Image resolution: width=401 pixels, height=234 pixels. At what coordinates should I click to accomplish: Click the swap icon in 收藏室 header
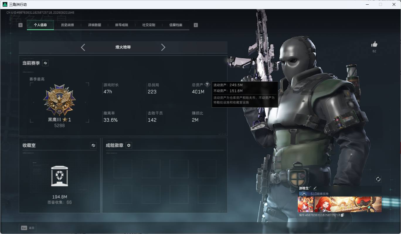[x=93, y=145]
